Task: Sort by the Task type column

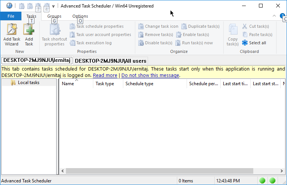Action: pyautogui.click(x=108, y=84)
